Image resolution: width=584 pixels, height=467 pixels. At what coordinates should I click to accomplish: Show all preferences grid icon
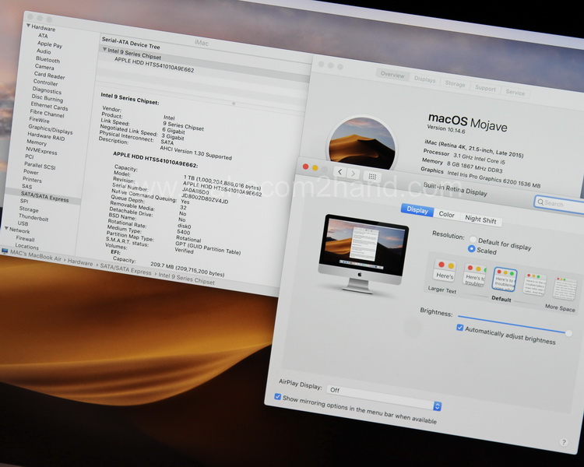pos(372,176)
